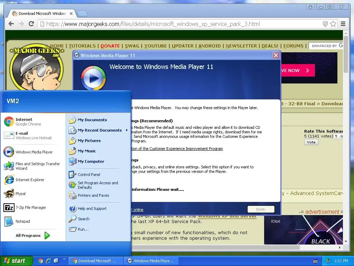Click the page horizontal scrollbar thumb
This screenshot has width=354, height=266.
pyautogui.click(x=216, y=247)
